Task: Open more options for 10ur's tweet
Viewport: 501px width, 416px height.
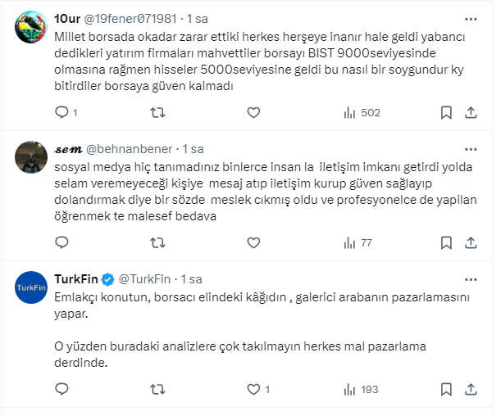Action: (470, 18)
